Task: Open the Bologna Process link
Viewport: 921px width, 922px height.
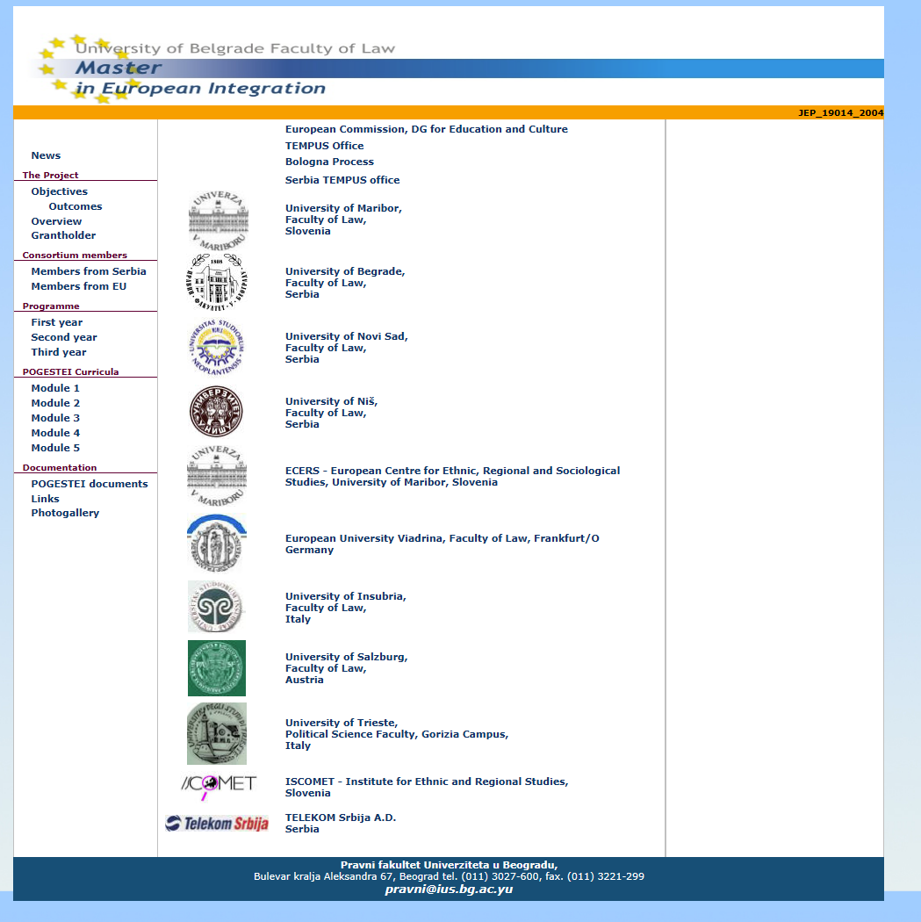Action: (329, 162)
